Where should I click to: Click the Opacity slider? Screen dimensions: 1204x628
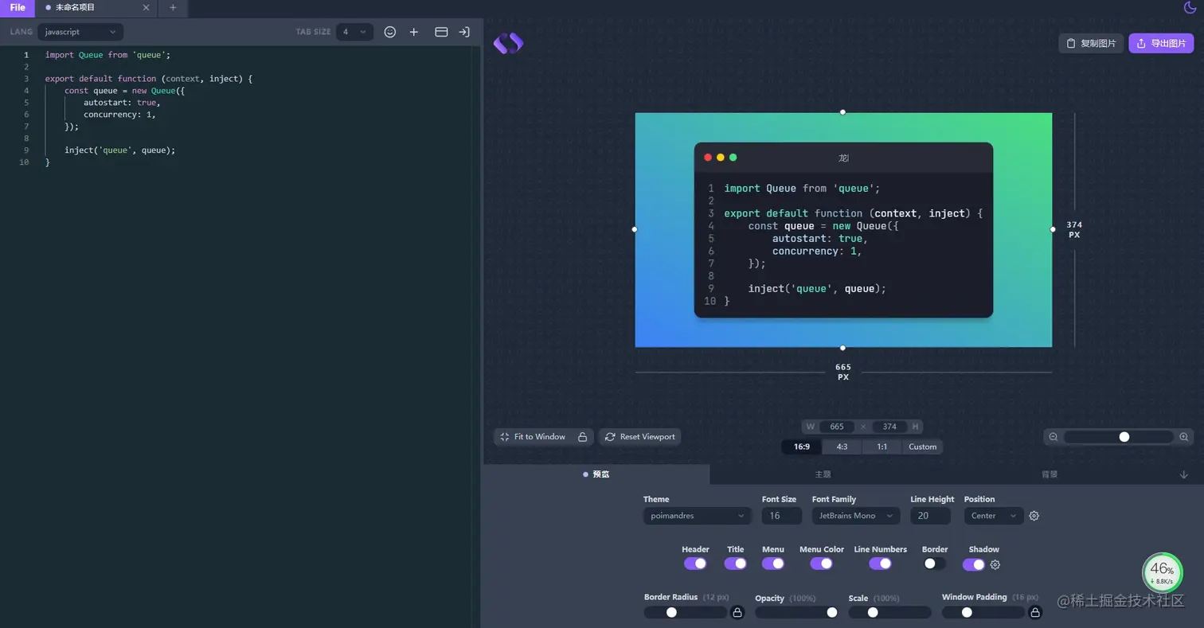pyautogui.click(x=797, y=612)
